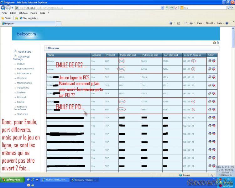Open the recent pages dropdown arrow
This screenshot has height=188, width=235.
[x=13, y=8]
